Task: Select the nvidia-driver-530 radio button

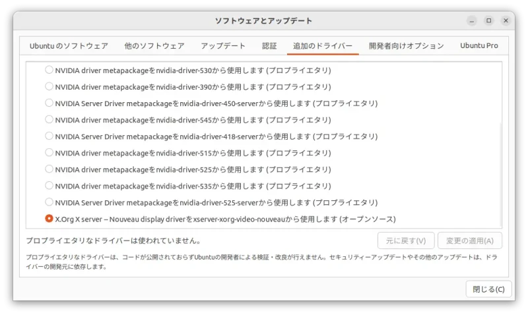Action: click(x=49, y=70)
